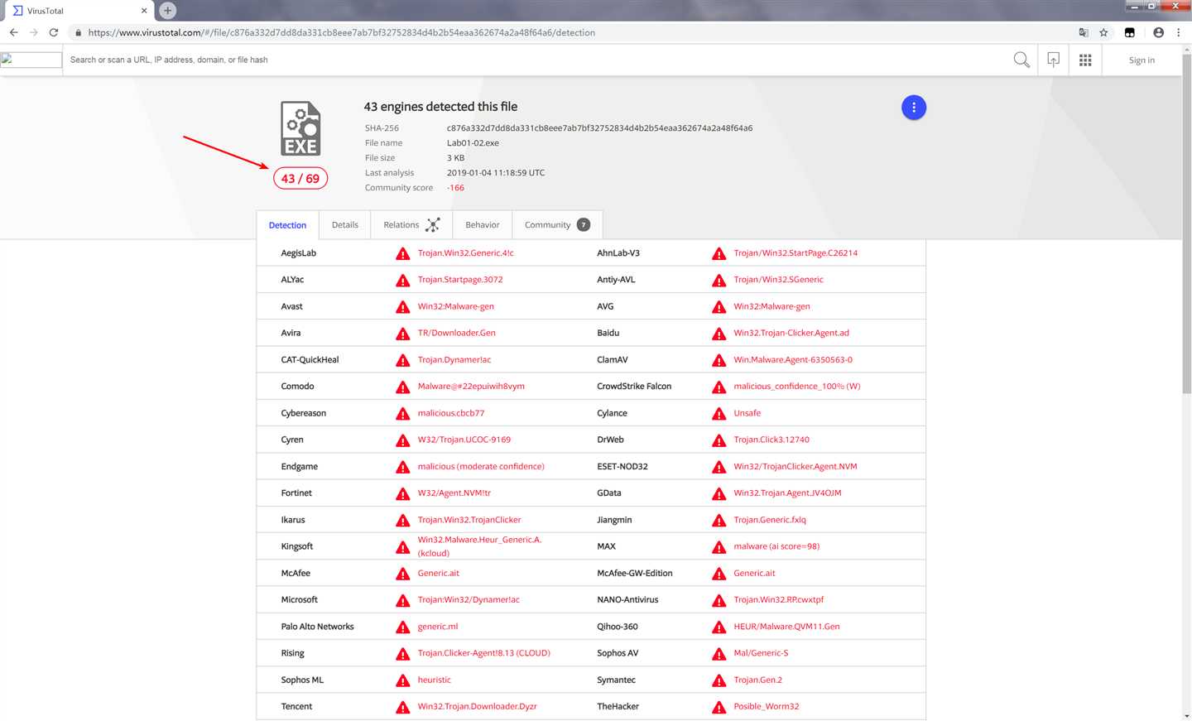Click the EXE file type icon
The height and width of the screenshot is (721, 1192).
point(300,128)
